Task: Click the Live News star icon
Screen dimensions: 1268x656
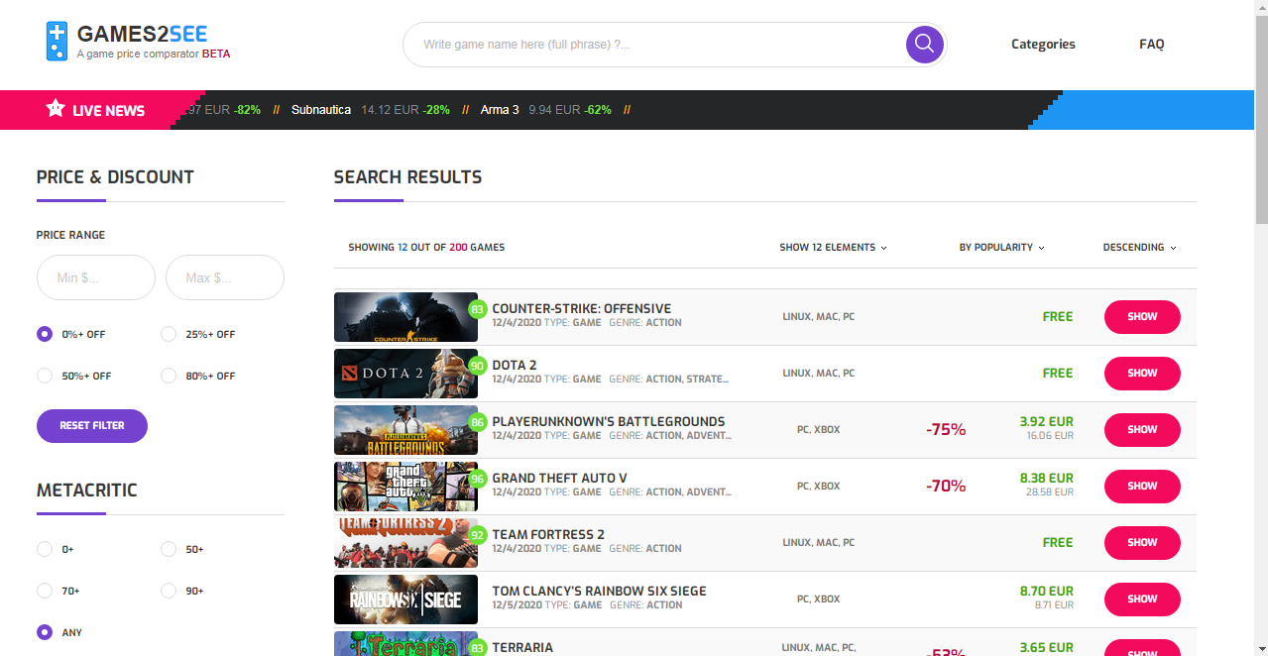Action: (x=56, y=108)
